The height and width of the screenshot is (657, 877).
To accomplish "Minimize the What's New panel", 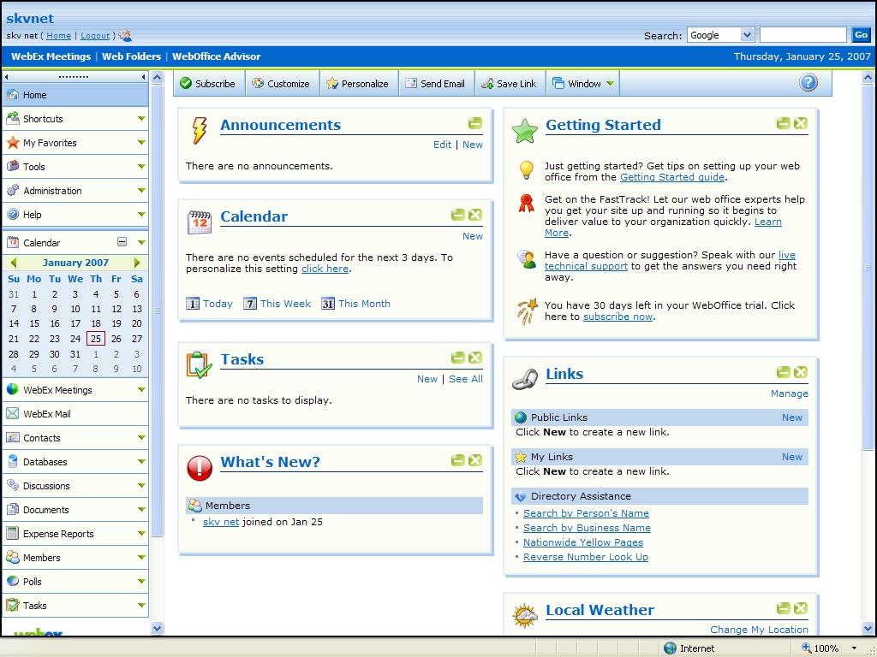I will [x=457, y=460].
